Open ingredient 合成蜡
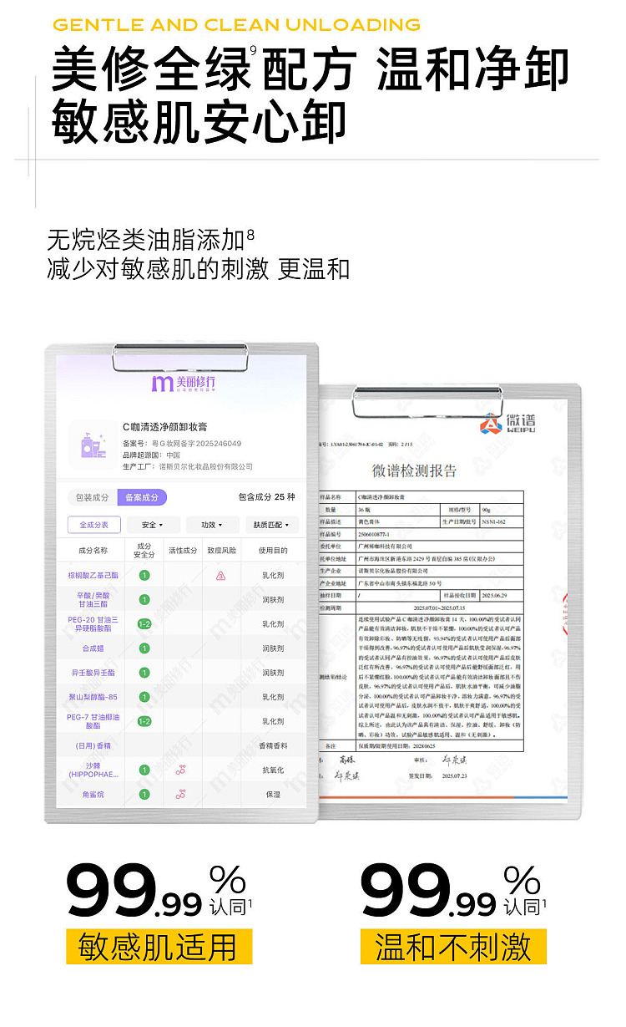 coord(93,648)
